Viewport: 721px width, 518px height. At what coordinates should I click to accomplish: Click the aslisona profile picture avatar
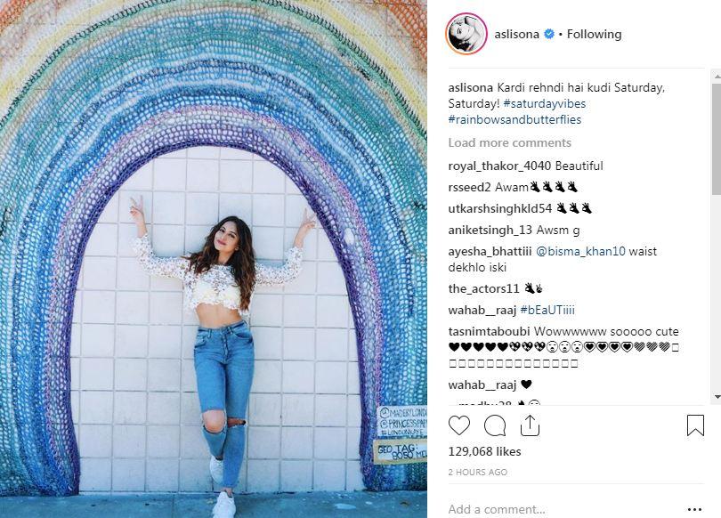[466, 34]
